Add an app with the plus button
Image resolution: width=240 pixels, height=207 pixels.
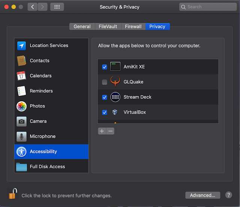102,131
